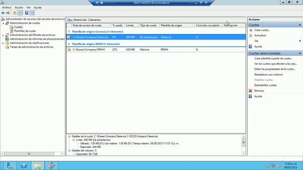Open Server Manager from the taskbar
Image resolution: width=303 pixels, height=170 pixels.
point(10,166)
